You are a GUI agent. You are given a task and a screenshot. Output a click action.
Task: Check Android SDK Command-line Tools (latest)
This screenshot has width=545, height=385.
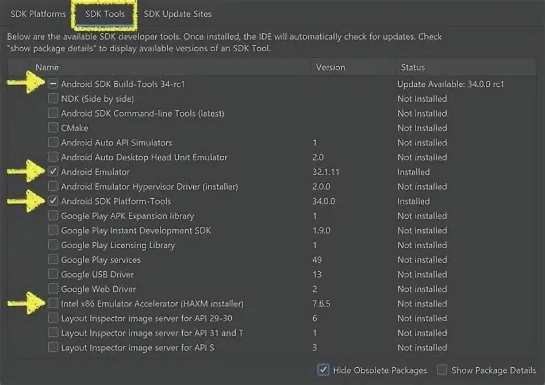pyautogui.click(x=53, y=113)
